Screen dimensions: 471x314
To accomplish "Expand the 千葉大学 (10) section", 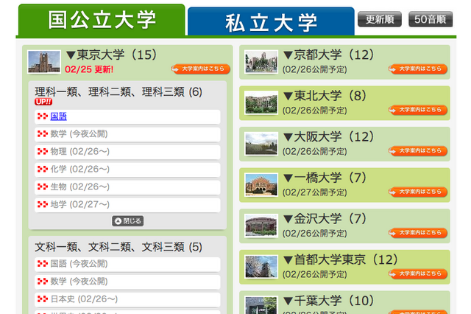I will [329, 301].
